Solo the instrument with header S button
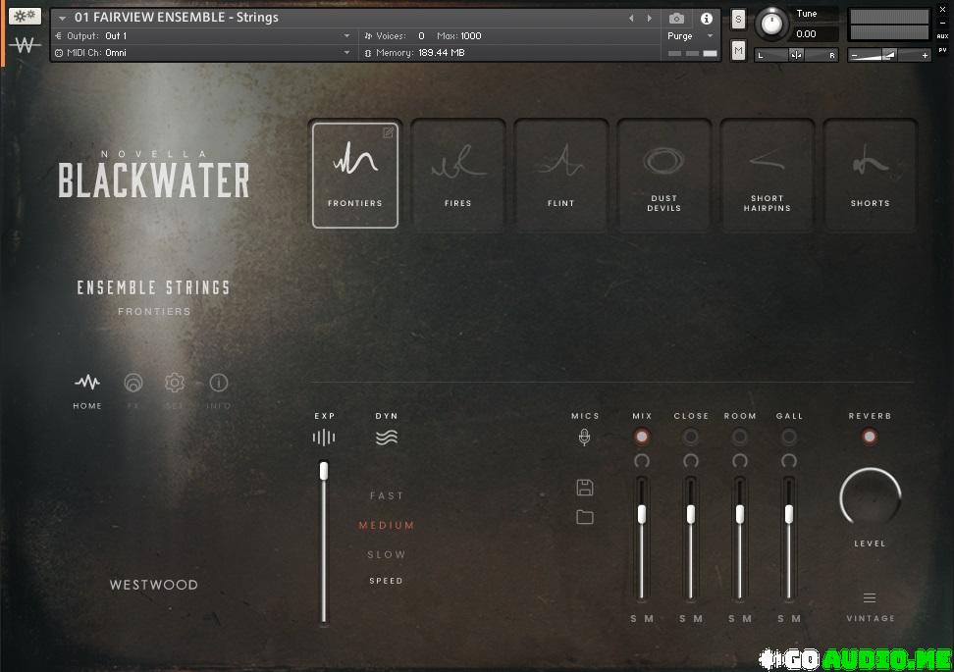The width and height of the screenshot is (954, 672). (738, 20)
